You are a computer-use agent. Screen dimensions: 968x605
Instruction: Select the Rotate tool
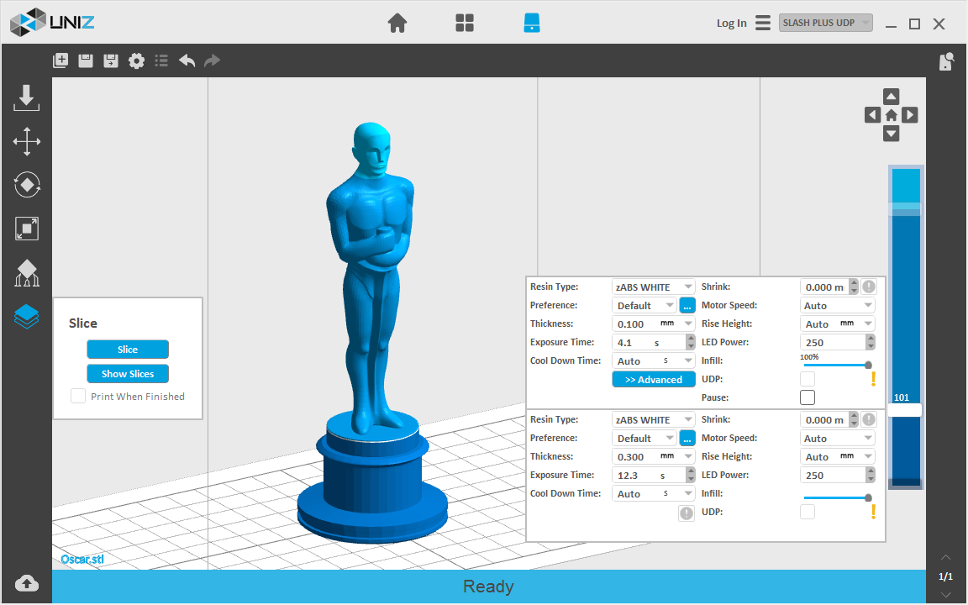pos(27,185)
